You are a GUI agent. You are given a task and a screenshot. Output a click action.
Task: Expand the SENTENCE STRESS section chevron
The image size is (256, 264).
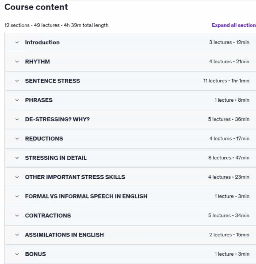[17, 81]
